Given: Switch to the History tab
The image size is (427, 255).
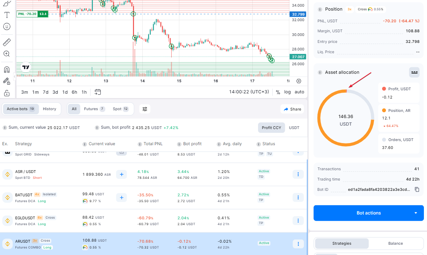Looking at the screenshot, I should click(49, 109).
